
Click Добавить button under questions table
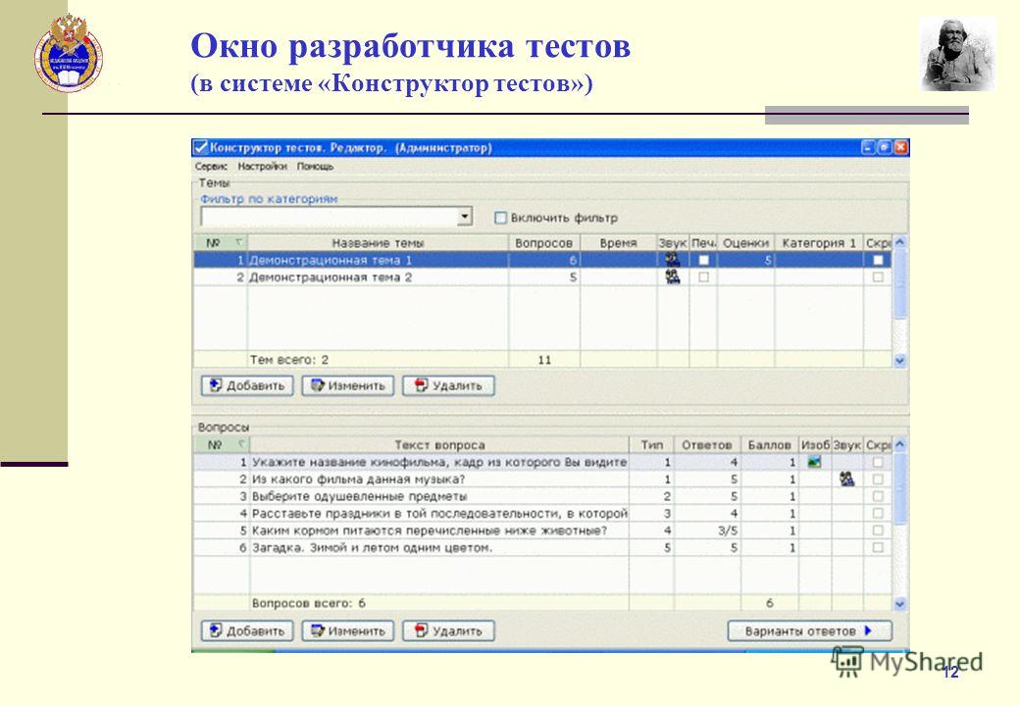[247, 630]
